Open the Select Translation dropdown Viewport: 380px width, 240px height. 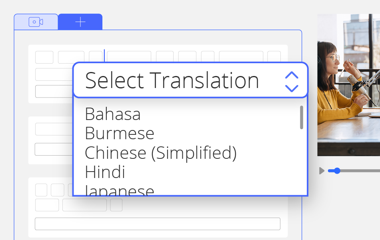[x=172, y=80]
